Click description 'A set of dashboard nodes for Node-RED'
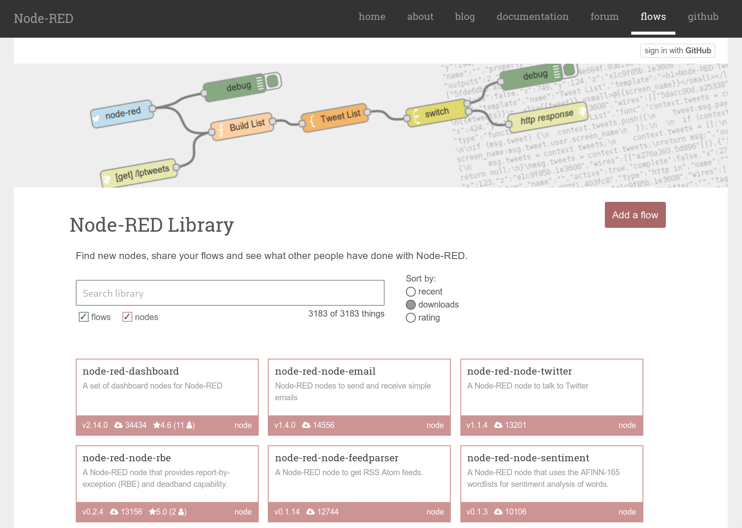Image resolution: width=742 pixels, height=528 pixels. point(152,386)
